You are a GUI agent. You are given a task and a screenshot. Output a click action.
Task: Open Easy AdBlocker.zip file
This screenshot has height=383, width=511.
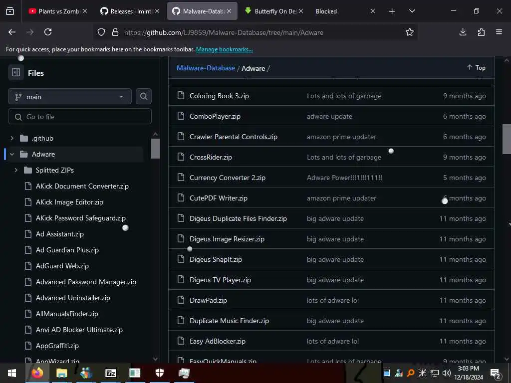[x=218, y=341]
